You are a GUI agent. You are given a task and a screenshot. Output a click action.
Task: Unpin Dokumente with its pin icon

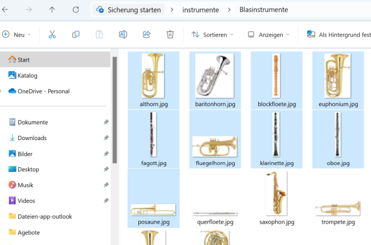point(106,122)
